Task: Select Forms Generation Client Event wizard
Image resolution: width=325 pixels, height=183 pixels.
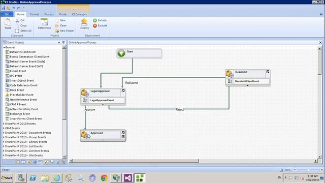Action: 27,56
